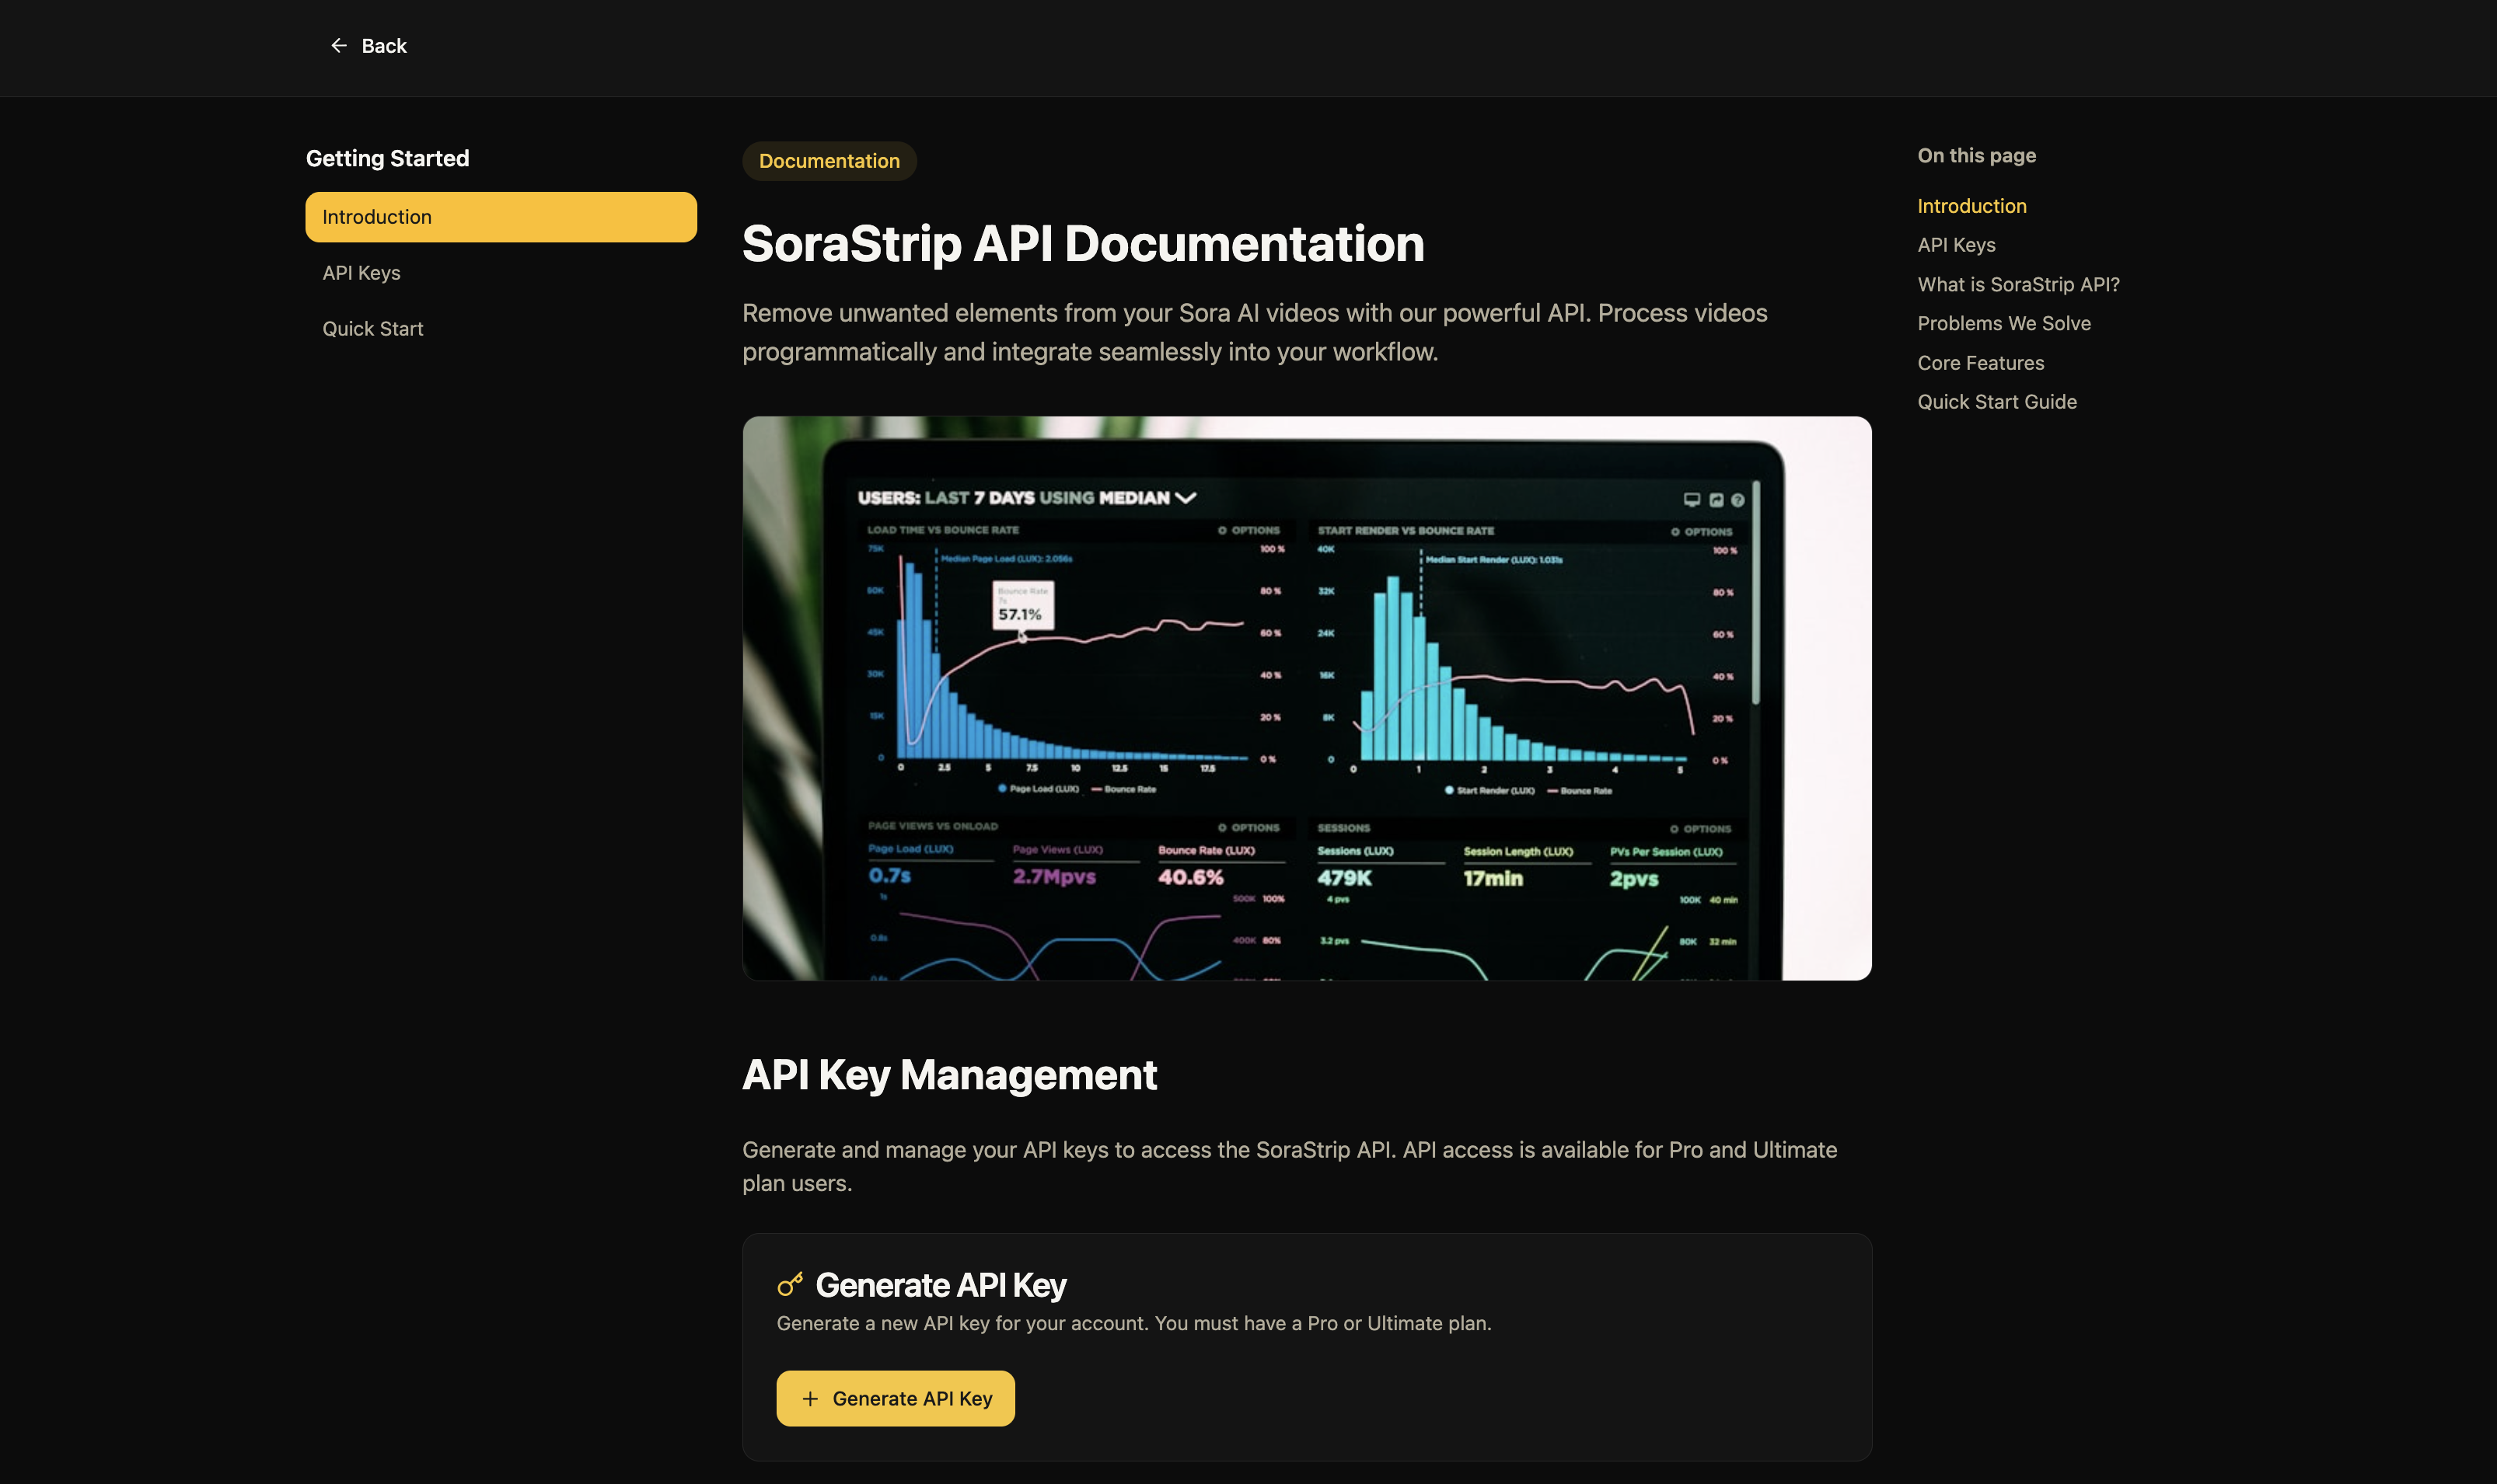This screenshot has width=2497, height=1484.
Task: Click the Documentation badge
Action: coord(829,161)
